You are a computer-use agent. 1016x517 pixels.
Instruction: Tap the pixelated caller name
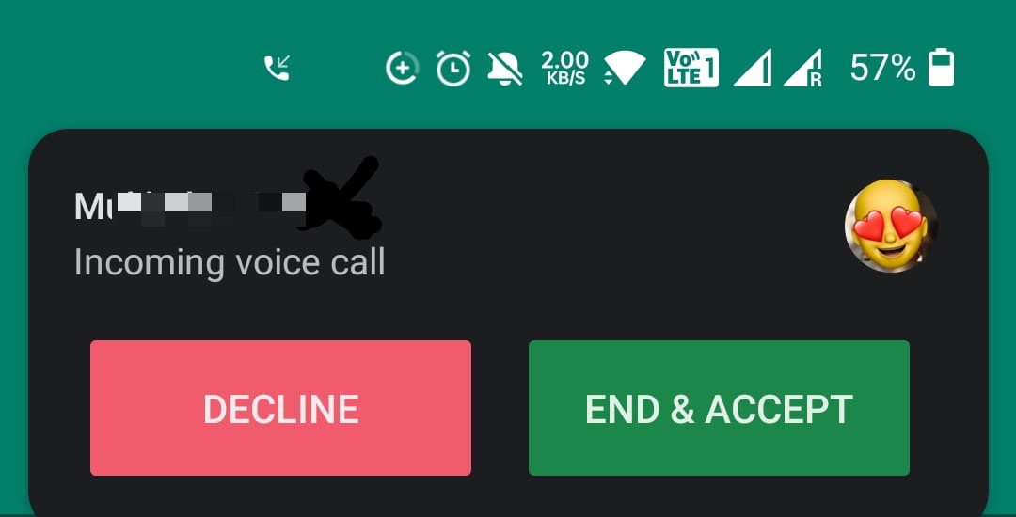pyautogui.click(x=189, y=207)
